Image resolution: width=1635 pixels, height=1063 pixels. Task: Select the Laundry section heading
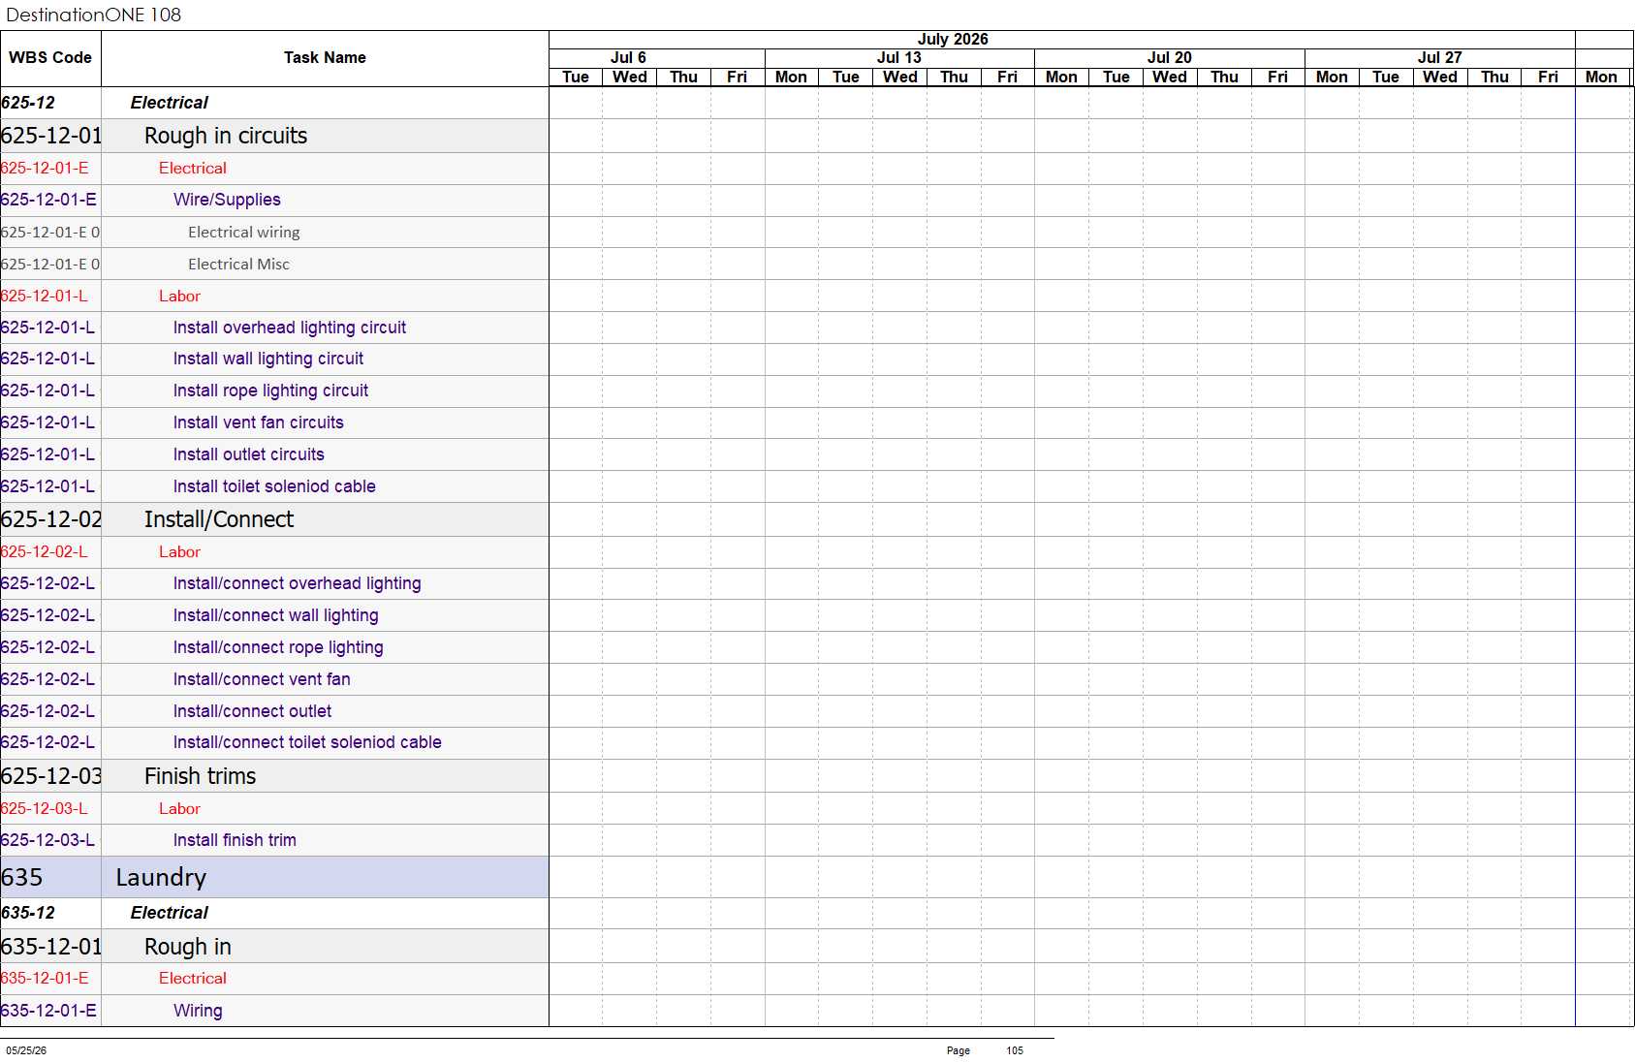[x=161, y=878]
